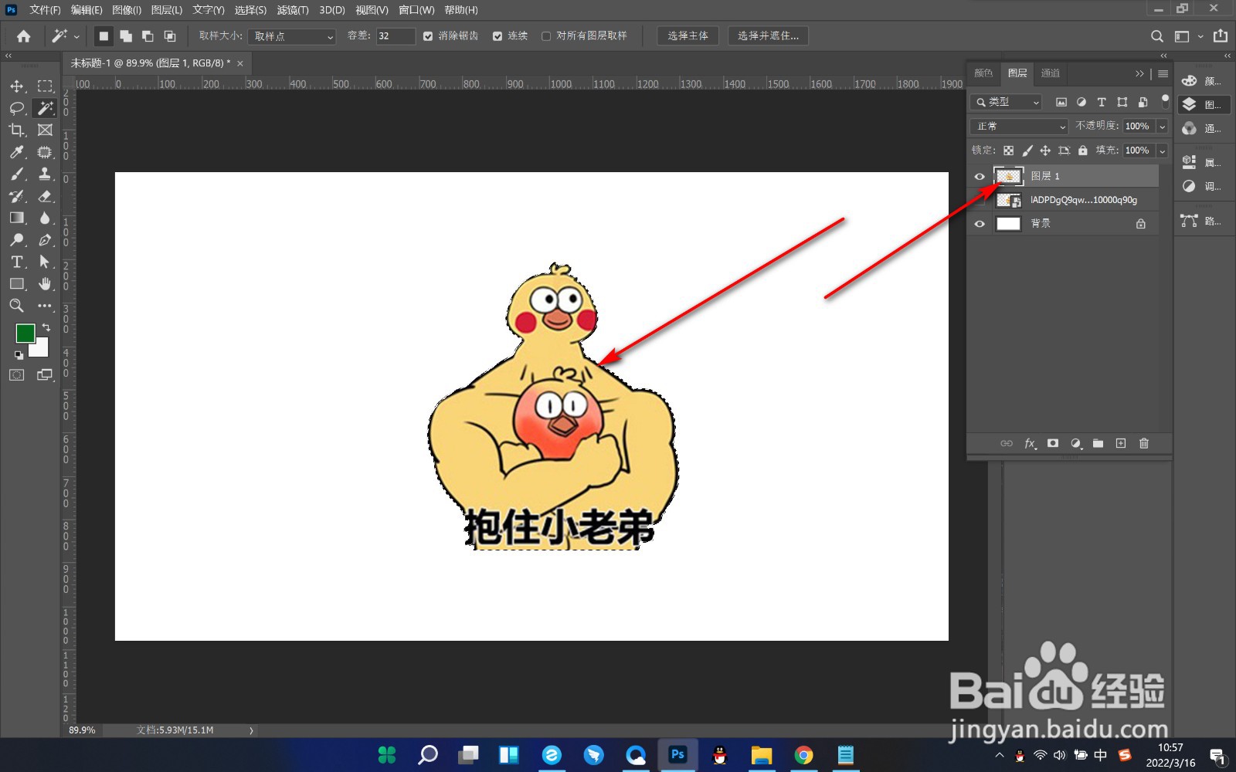The width and height of the screenshot is (1236, 772).
Task: Select the Crop tool
Action: click(17, 130)
